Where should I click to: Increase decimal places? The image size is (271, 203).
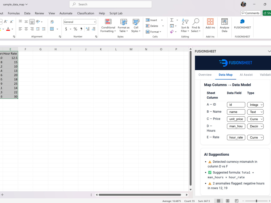(x=88, y=29)
